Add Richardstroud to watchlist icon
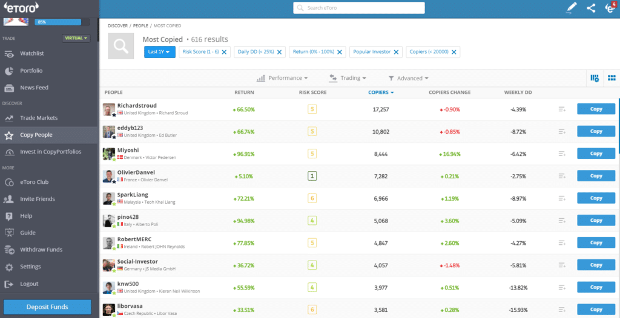Image resolution: width=620 pixels, height=318 pixels. [562, 109]
